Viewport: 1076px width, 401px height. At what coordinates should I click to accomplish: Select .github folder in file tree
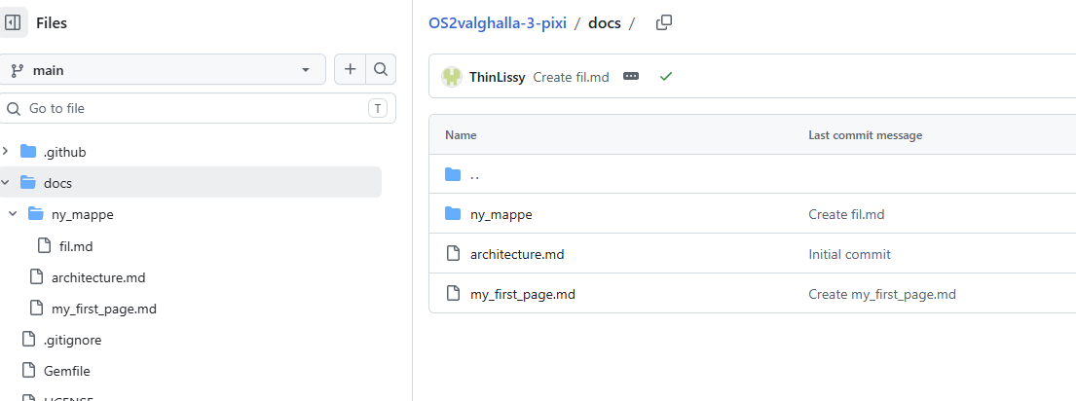click(64, 152)
